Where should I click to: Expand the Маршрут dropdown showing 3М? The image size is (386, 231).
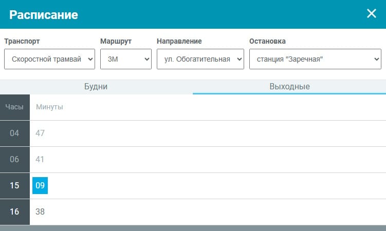pos(125,59)
